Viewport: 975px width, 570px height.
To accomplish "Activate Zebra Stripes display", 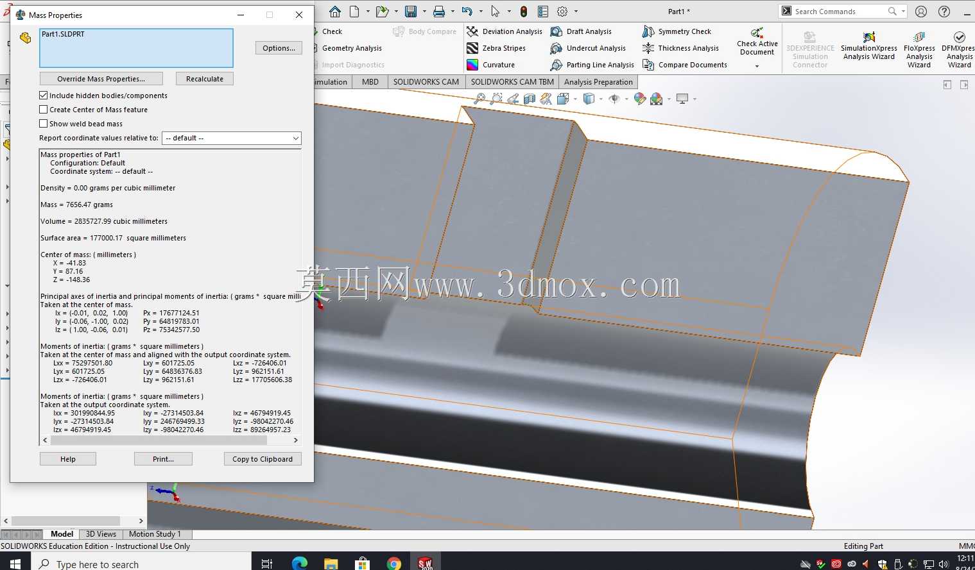I will [x=496, y=48].
